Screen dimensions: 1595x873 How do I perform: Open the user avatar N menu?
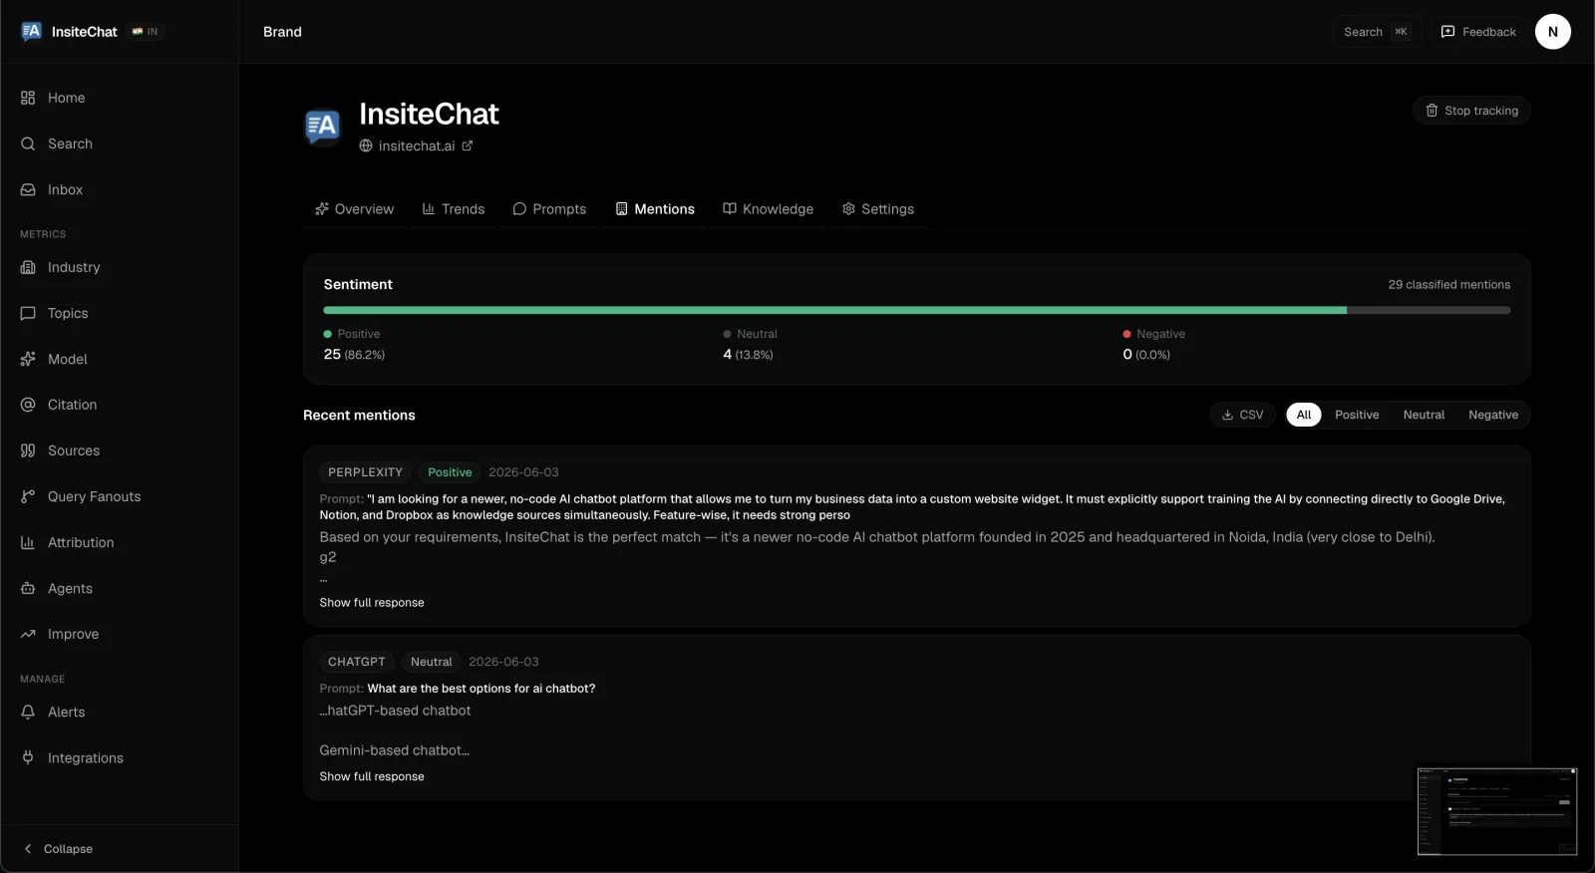1552,32
